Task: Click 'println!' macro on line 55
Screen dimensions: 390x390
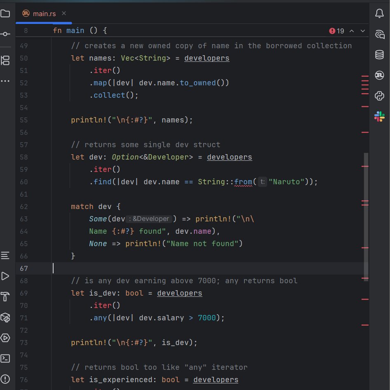Action: point(89,120)
